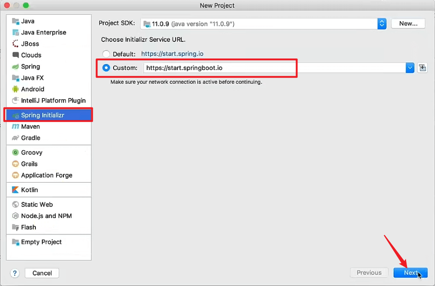This screenshot has width=435, height=286.
Task: Click the Flash folder icon
Action: 16,227
